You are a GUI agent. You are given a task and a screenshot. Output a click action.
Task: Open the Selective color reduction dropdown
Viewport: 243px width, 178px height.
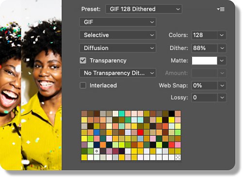118,35
